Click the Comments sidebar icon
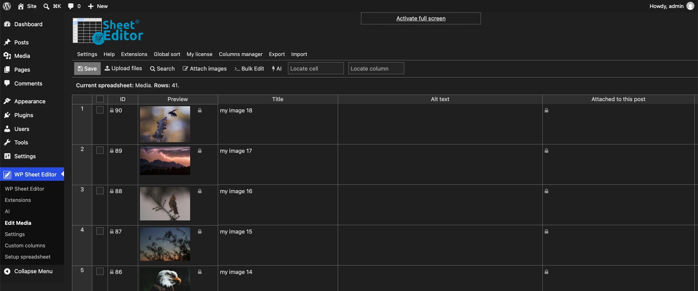This screenshot has width=698, height=291. coord(7,83)
